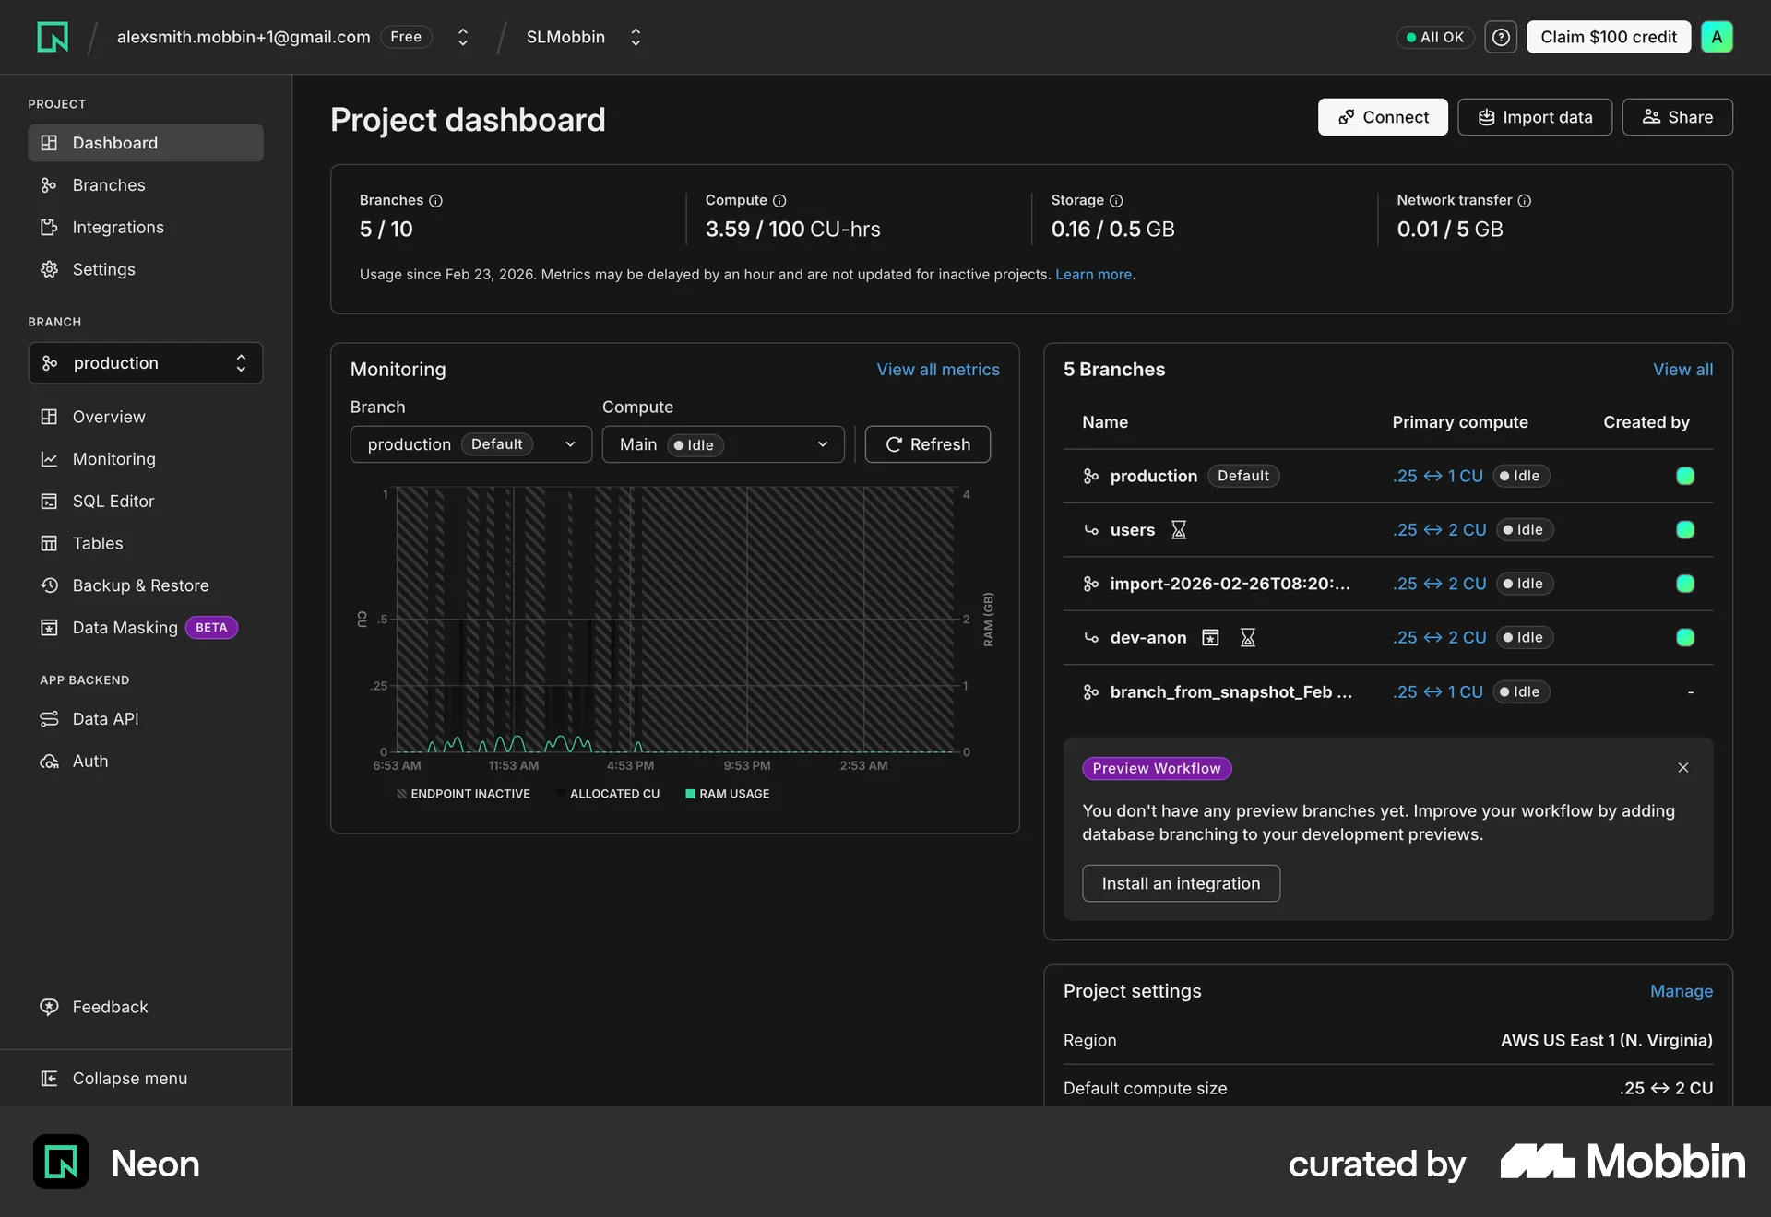Image resolution: width=1771 pixels, height=1217 pixels.
Task: Open the Data API page
Action: pyautogui.click(x=146, y=719)
